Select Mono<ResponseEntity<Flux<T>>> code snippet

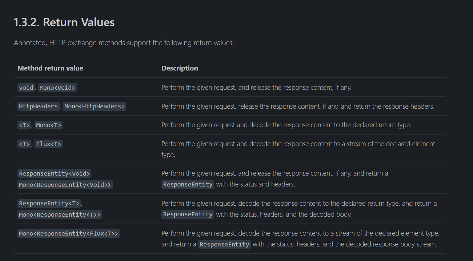point(68,234)
